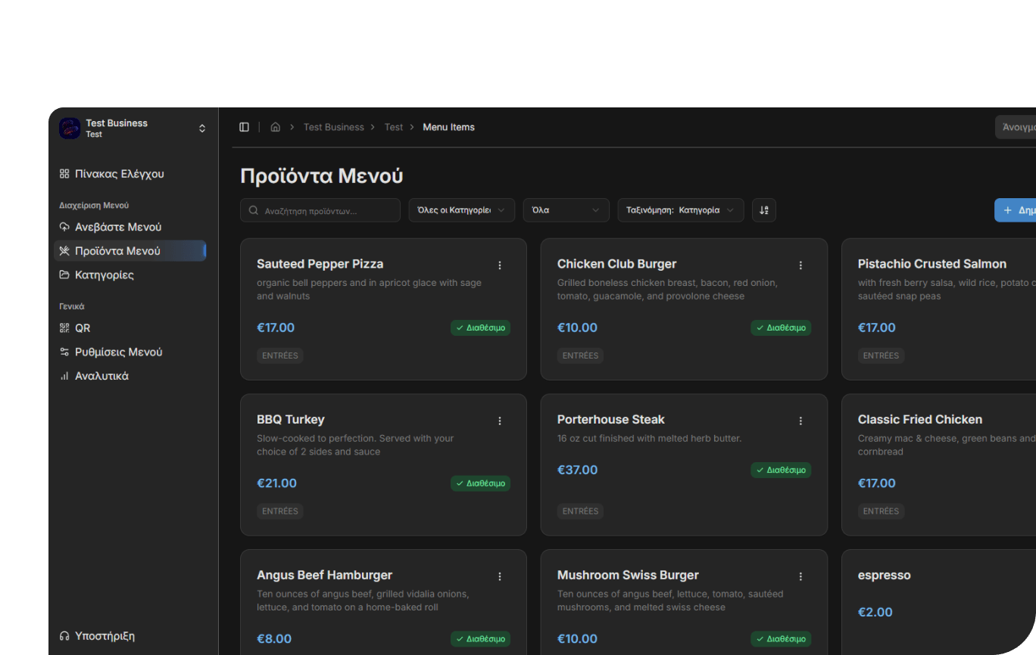
Task: Open options menu for Angus Beef Hamburger
Action: click(500, 576)
